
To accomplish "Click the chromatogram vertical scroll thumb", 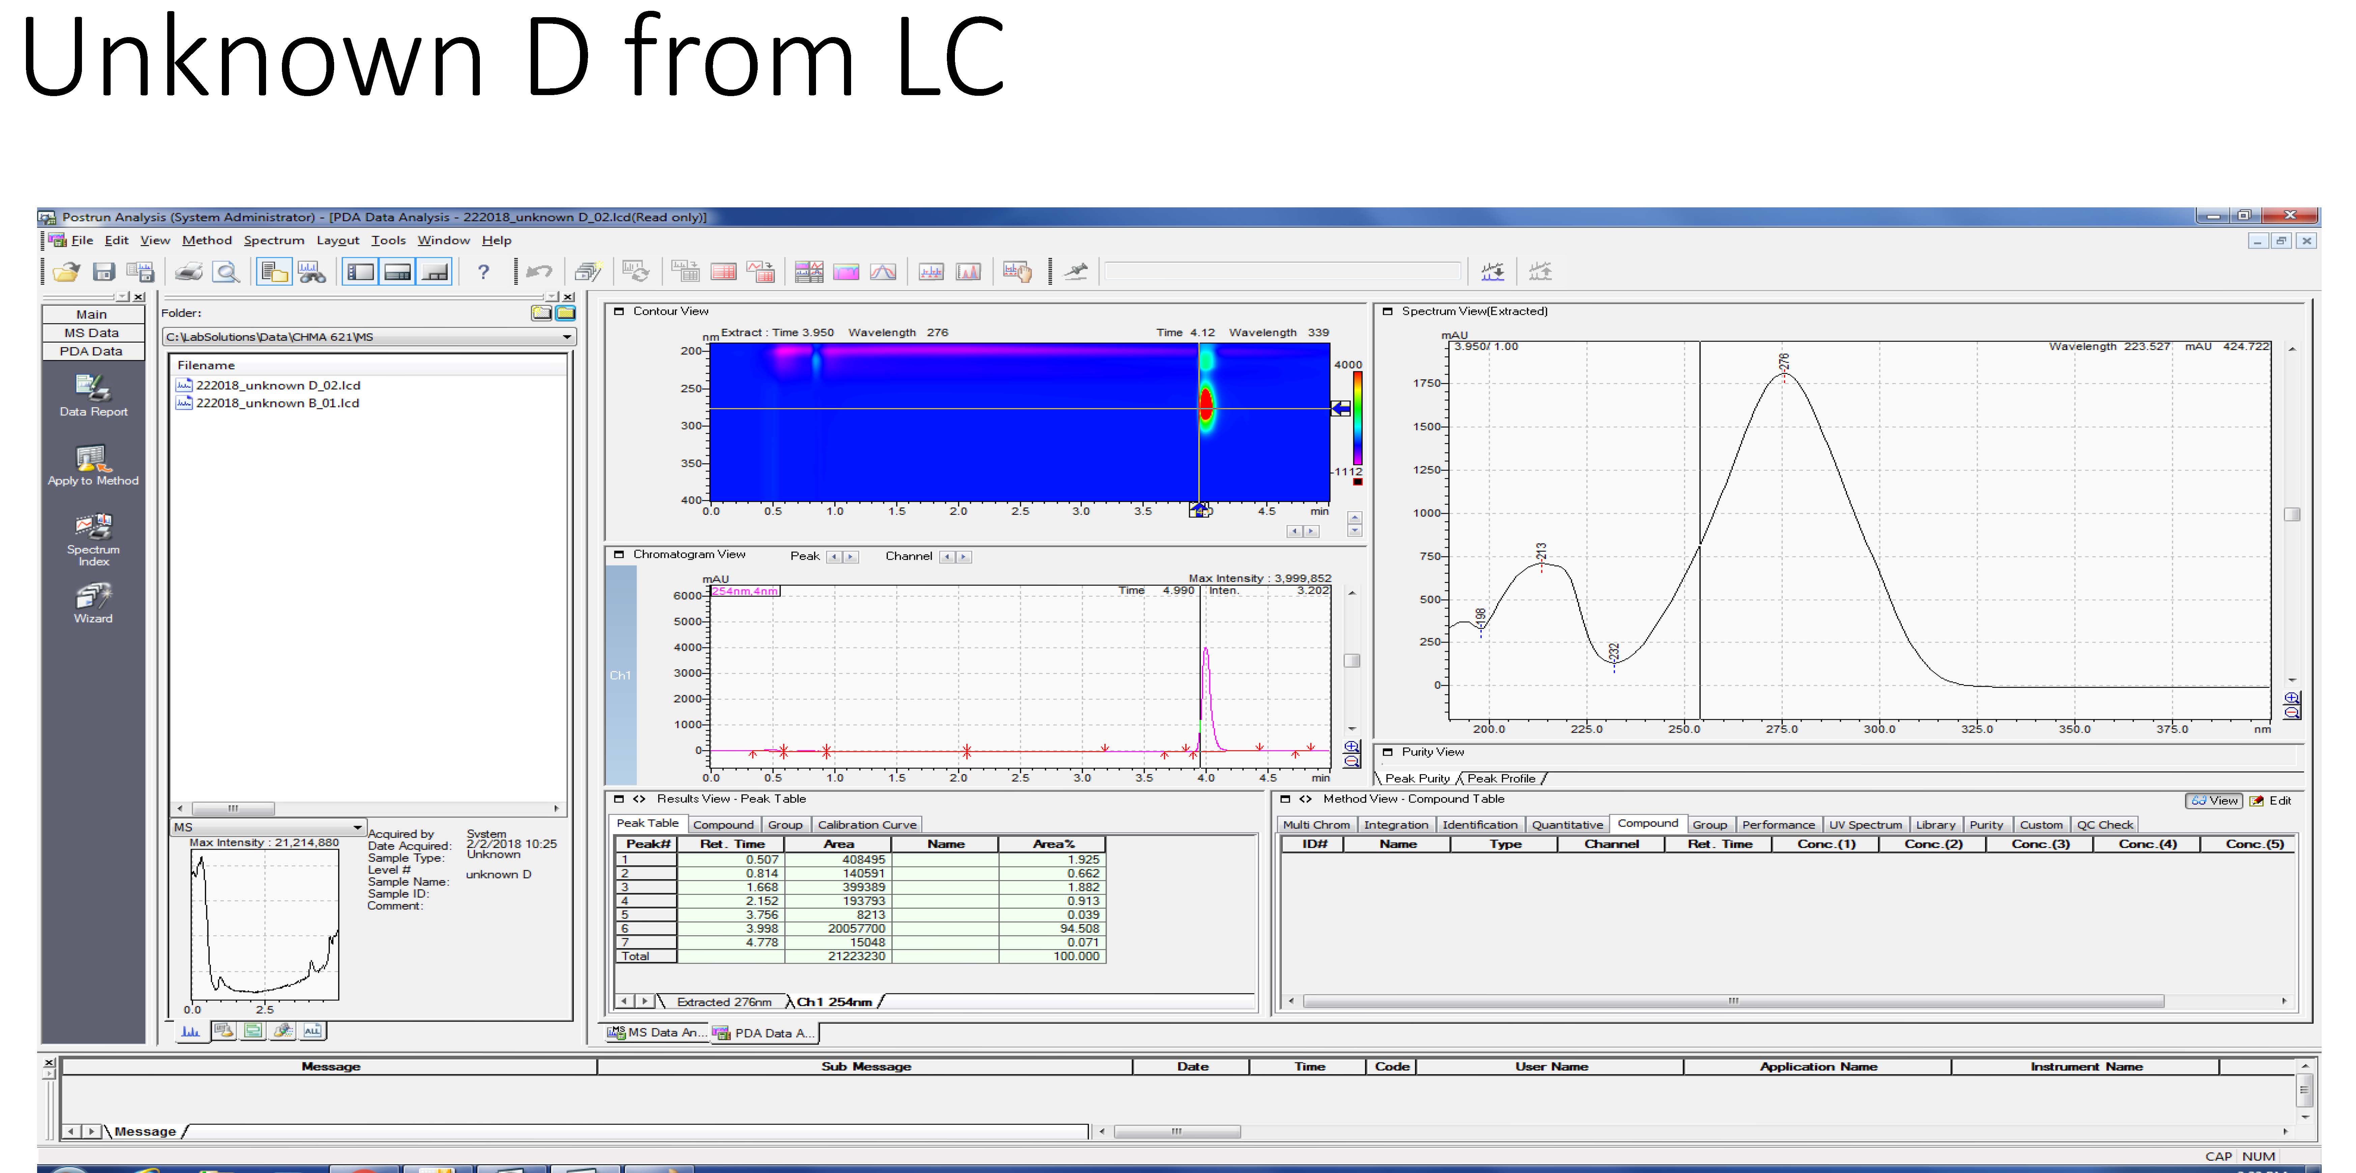I will (x=1352, y=660).
